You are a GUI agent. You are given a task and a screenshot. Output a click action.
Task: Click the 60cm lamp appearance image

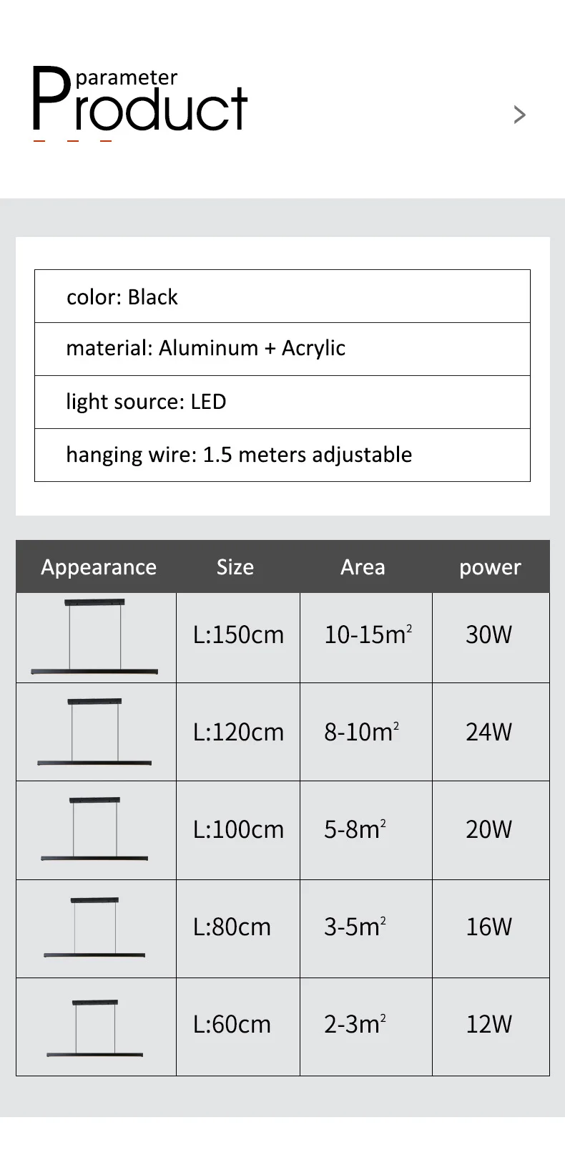[94, 1027]
